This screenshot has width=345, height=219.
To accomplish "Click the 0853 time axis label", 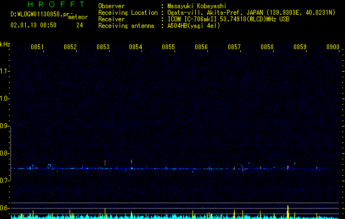I will point(103,47).
